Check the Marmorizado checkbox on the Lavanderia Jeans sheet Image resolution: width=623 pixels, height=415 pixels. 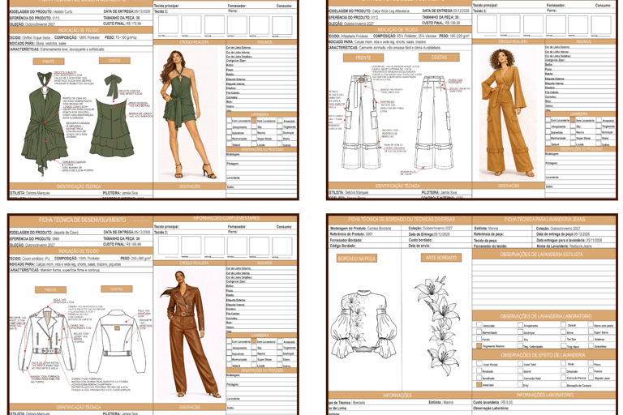tap(479, 332)
